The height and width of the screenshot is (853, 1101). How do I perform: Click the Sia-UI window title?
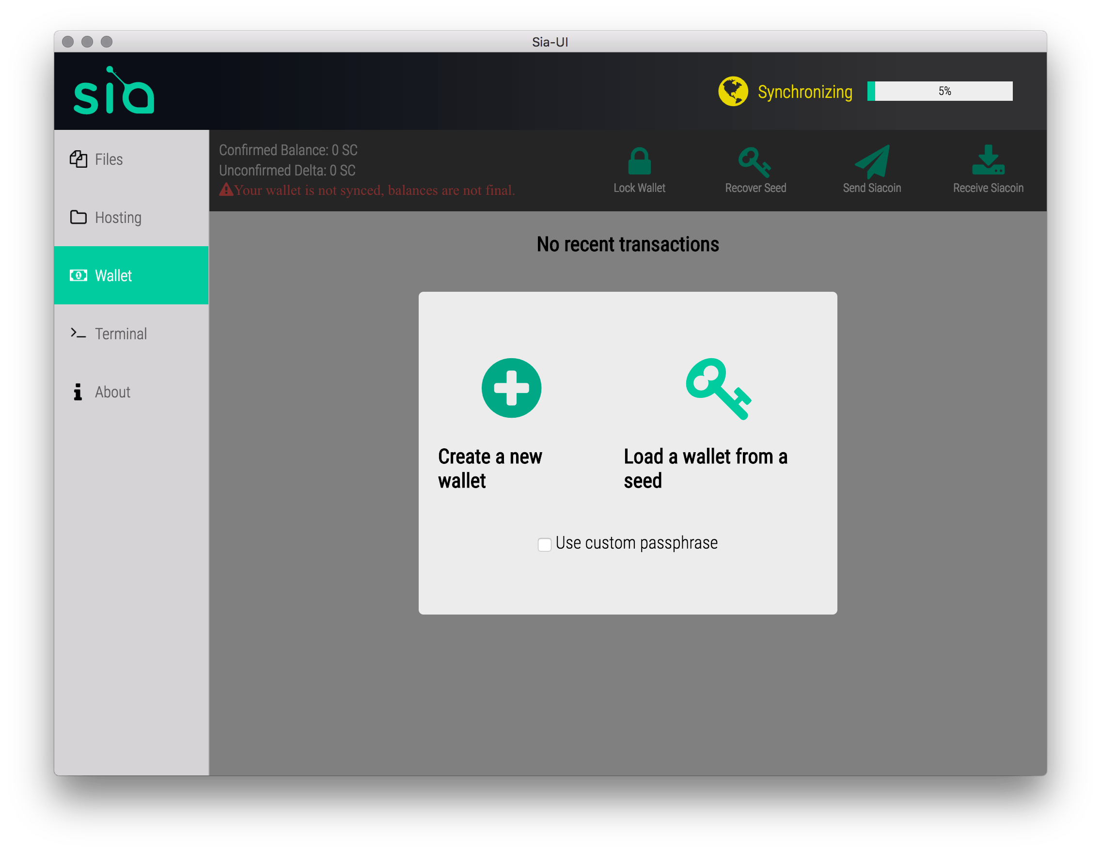[x=550, y=42]
